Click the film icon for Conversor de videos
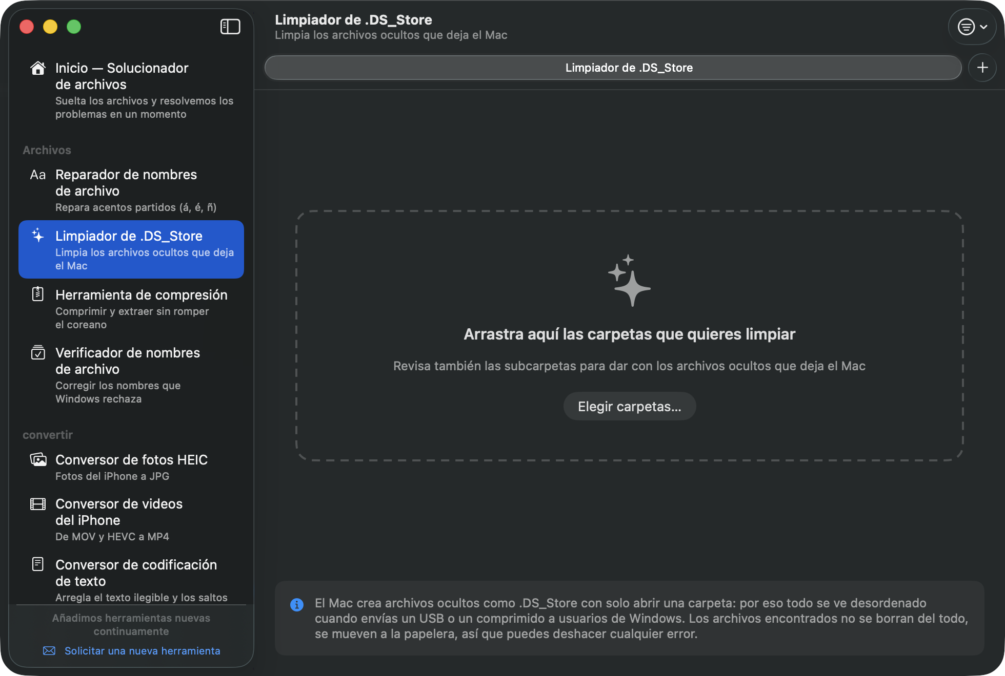 point(38,504)
